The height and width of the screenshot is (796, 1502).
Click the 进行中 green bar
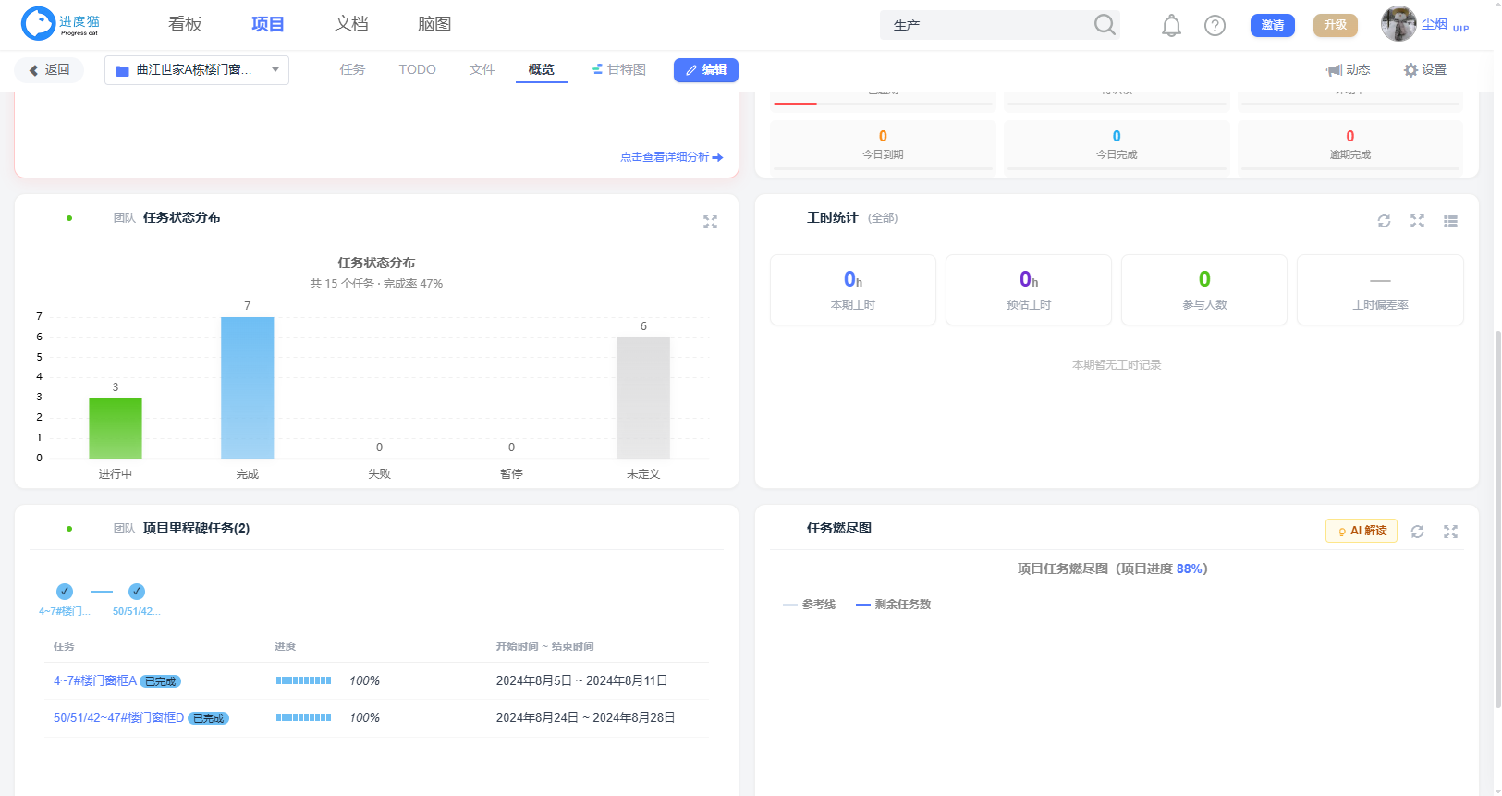pyautogui.click(x=116, y=428)
